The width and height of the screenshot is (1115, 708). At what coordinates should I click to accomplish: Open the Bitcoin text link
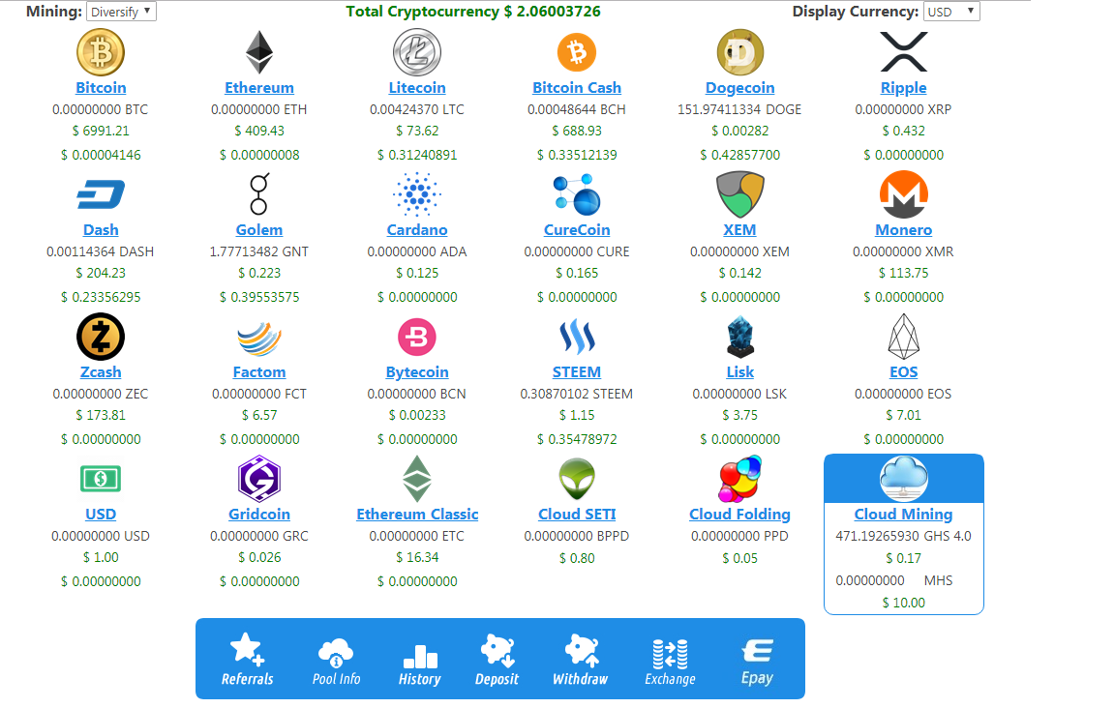tap(101, 87)
